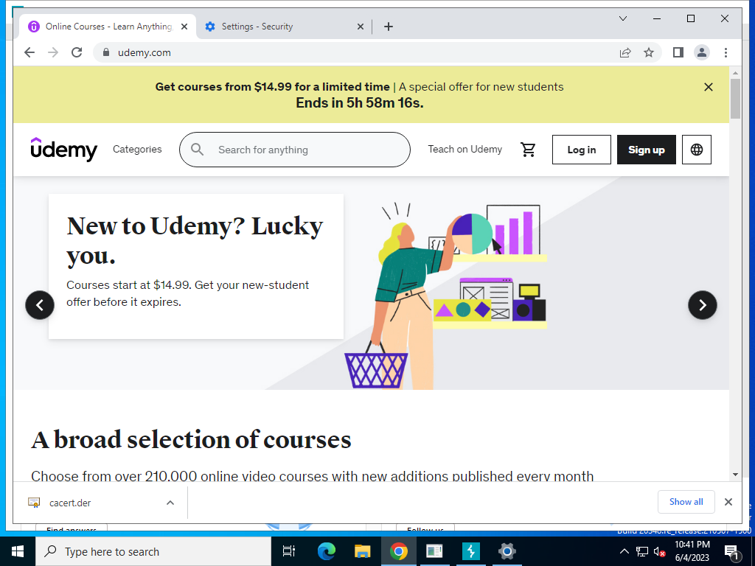The width and height of the screenshot is (755, 566).
Task: Click the Search for anything field
Action: tap(295, 150)
